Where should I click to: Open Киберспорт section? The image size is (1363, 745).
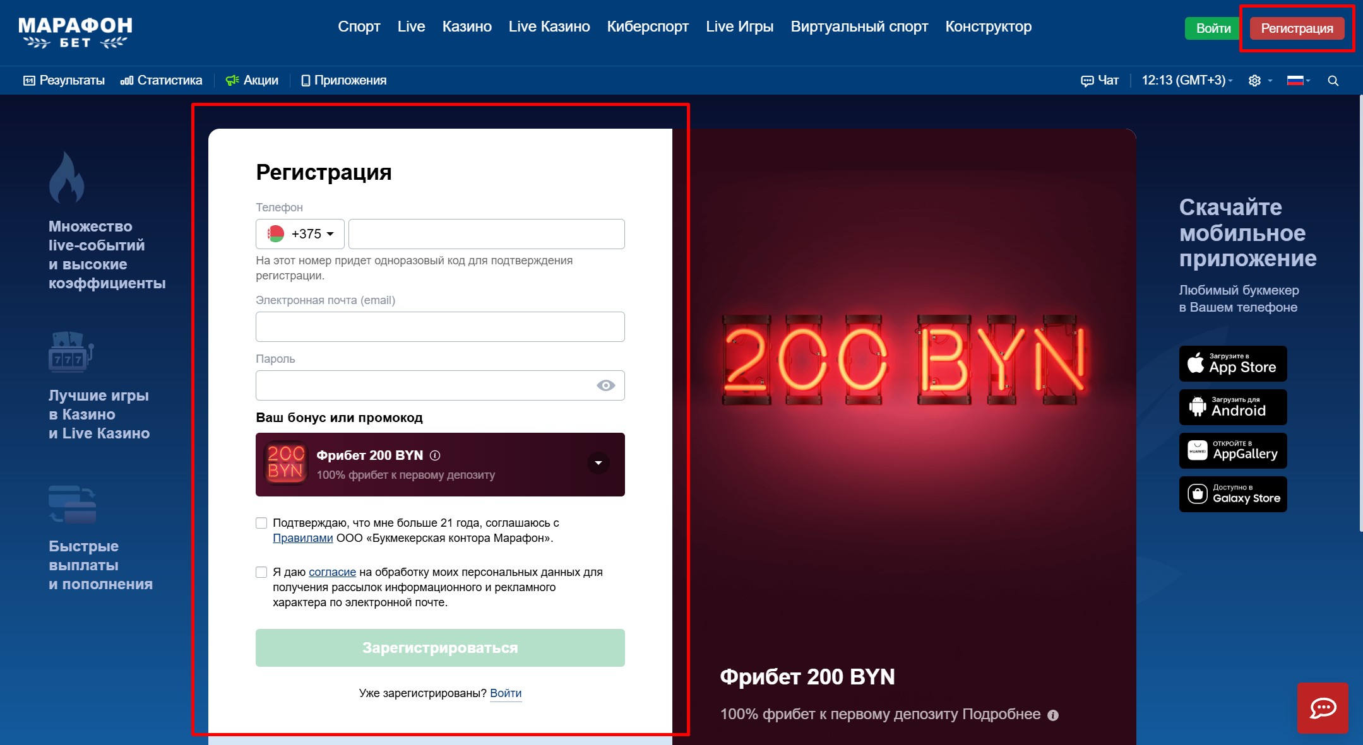tap(648, 26)
